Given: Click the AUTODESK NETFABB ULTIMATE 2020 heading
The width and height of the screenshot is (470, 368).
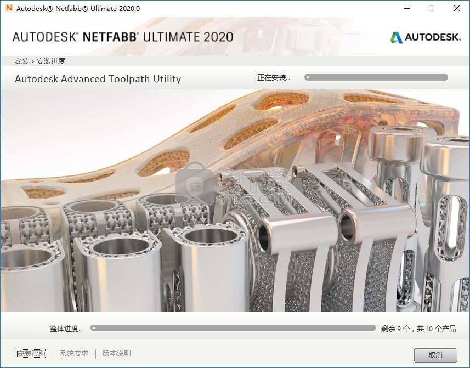Looking at the screenshot, I should pos(123,37).
